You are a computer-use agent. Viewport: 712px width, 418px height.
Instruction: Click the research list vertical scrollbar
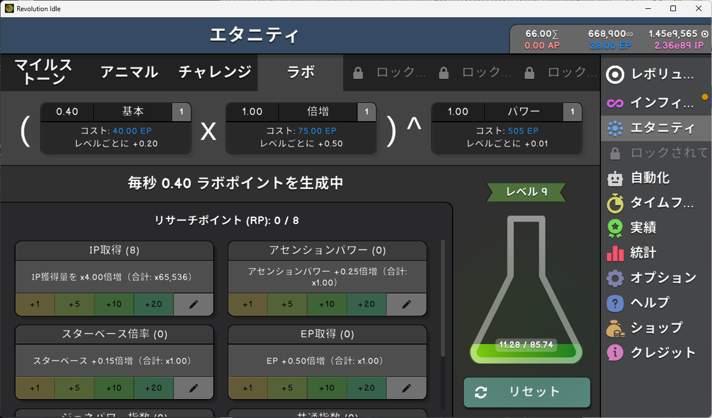[442, 298]
